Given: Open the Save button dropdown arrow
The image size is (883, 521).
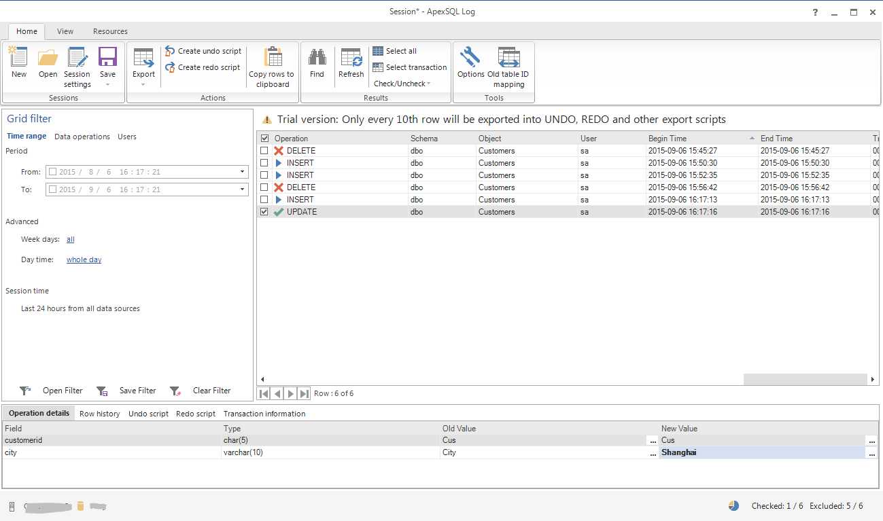Looking at the screenshot, I should pyautogui.click(x=107, y=84).
